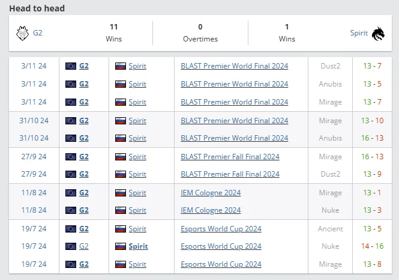This screenshot has height=280, width=399.
Task: Click the 11 Wins stat for G2
Action: pyautogui.click(x=114, y=33)
